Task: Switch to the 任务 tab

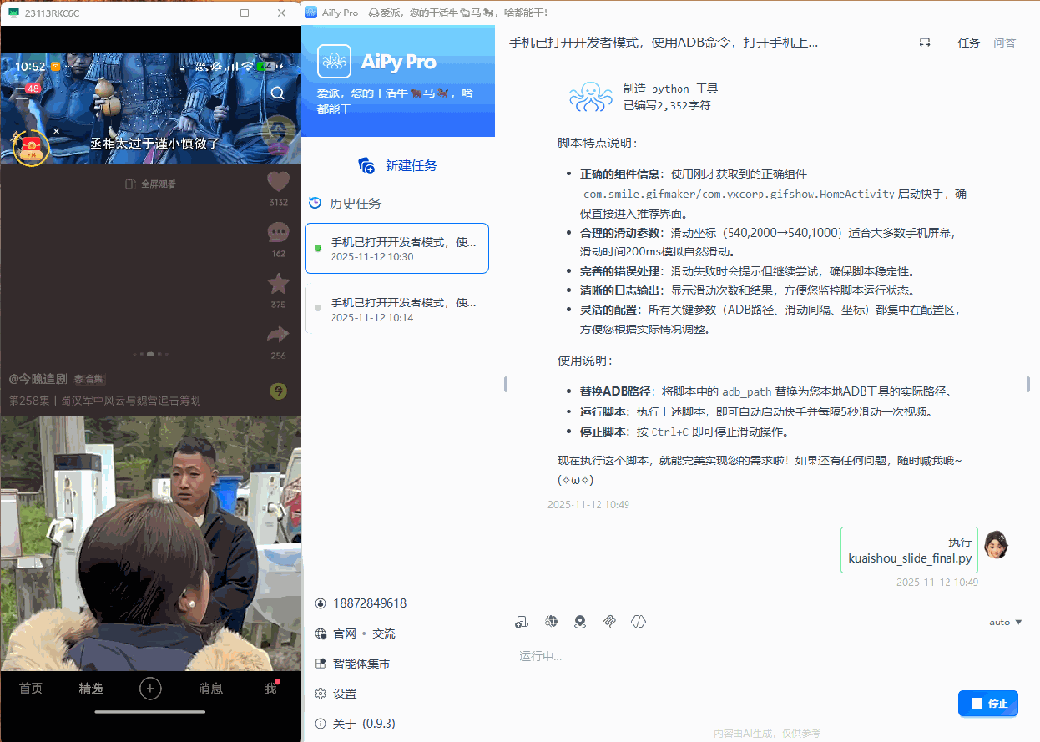Action: [969, 42]
